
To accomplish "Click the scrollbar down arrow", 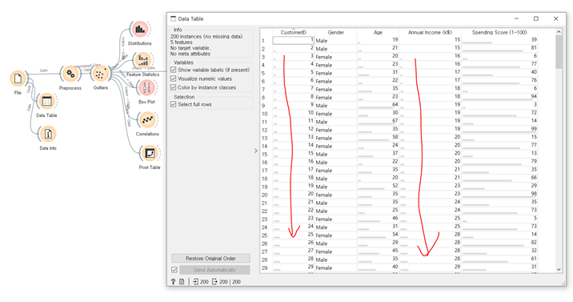I will (x=559, y=269).
